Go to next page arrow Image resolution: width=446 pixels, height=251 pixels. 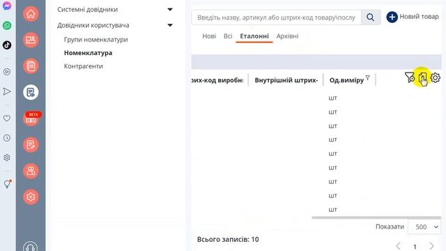pos(432,246)
